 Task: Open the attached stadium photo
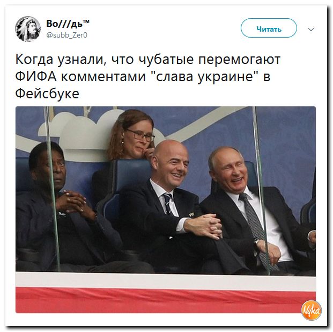[x=166, y=210]
